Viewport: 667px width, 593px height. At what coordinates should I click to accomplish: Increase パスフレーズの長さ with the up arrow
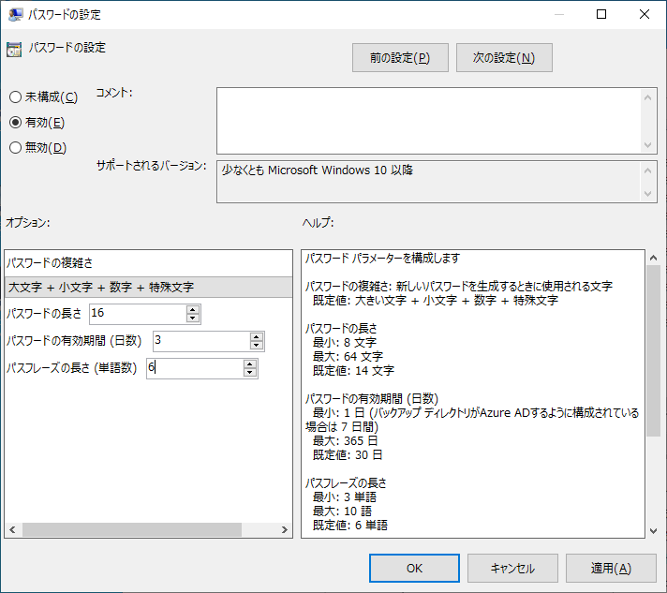tap(250, 363)
